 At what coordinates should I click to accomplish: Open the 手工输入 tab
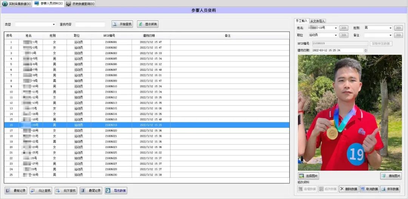[x=301, y=21]
